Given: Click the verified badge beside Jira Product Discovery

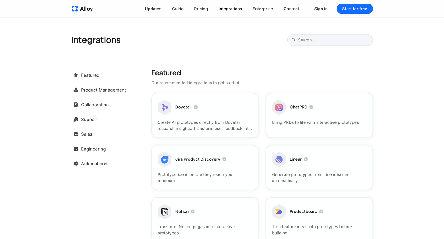Looking at the screenshot, I should point(224,159).
